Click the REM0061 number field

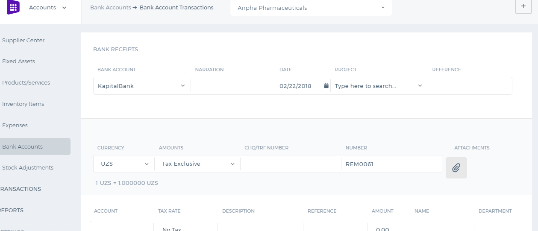[391, 164]
